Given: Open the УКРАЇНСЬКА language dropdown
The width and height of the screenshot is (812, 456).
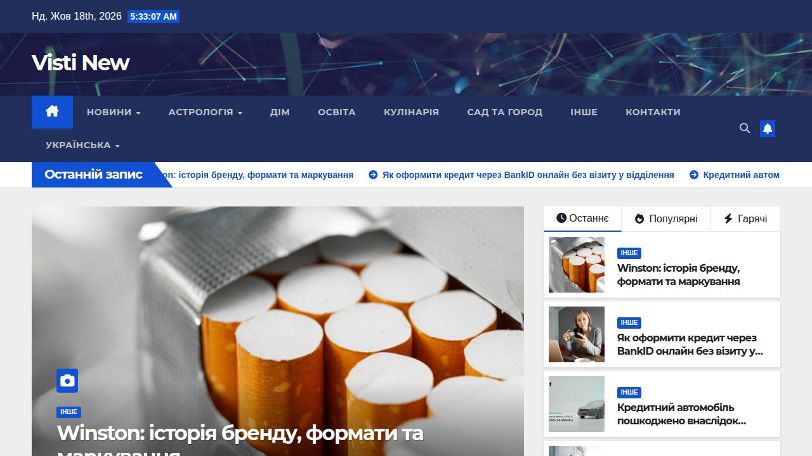Looking at the screenshot, I should click(82, 145).
